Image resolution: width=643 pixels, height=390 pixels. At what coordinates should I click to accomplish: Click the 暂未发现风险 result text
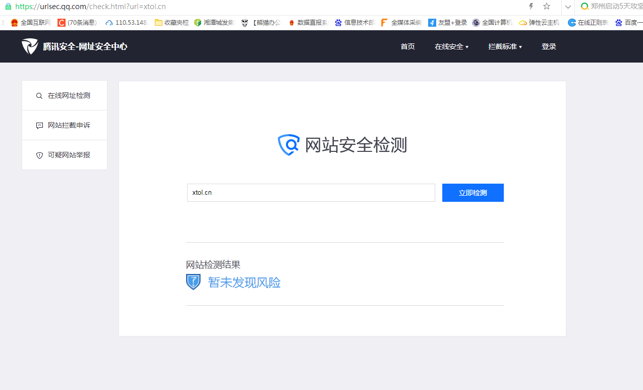(x=244, y=283)
